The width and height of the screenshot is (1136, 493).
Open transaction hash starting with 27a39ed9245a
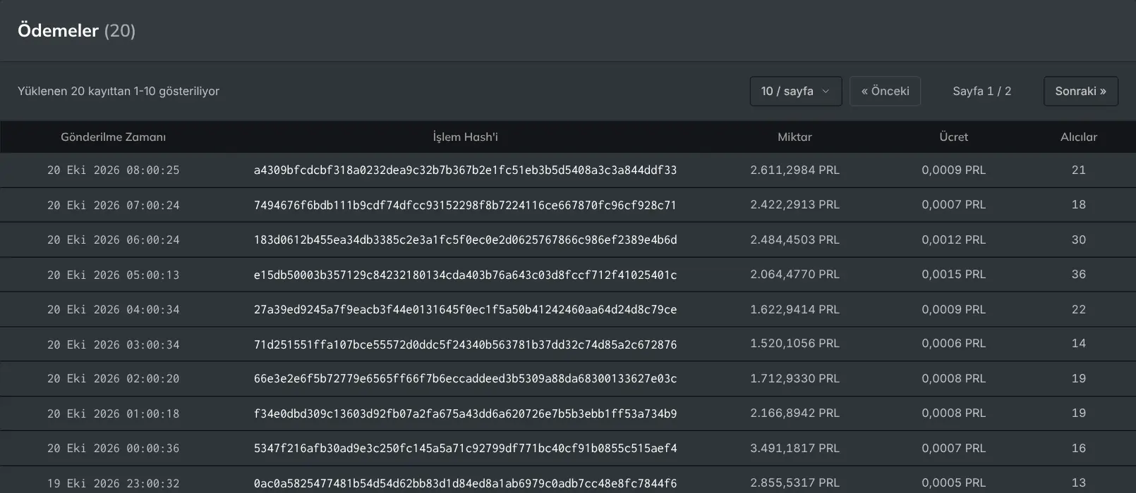[x=465, y=309]
